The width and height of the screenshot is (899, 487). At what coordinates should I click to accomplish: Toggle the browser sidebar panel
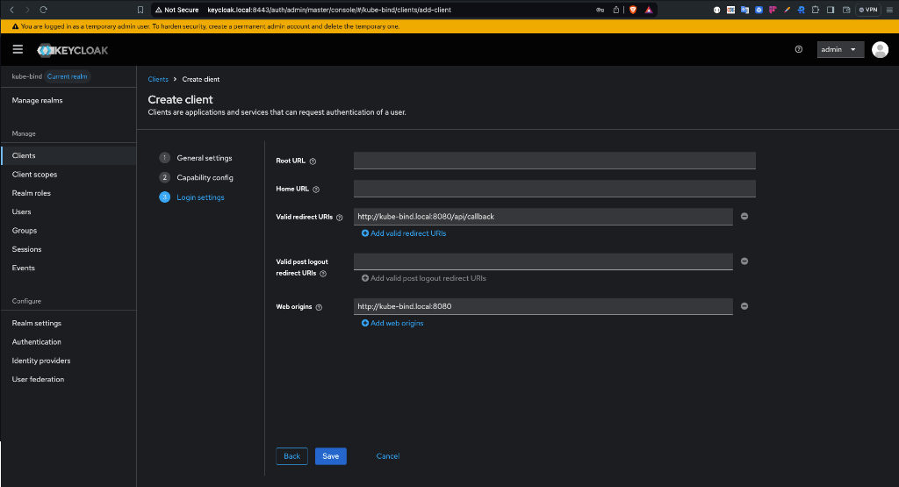[x=831, y=10]
